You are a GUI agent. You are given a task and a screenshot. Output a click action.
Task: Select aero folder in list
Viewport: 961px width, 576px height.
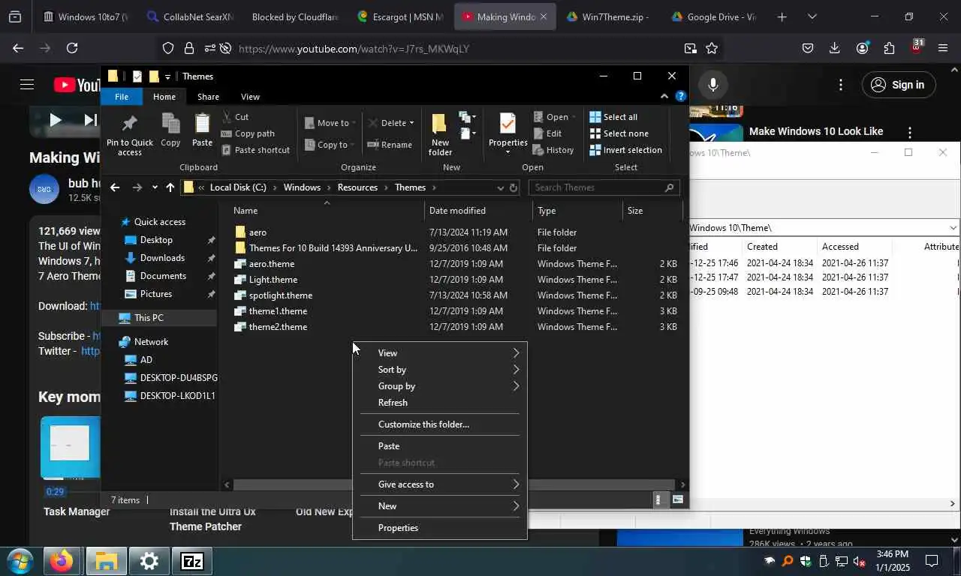click(258, 232)
